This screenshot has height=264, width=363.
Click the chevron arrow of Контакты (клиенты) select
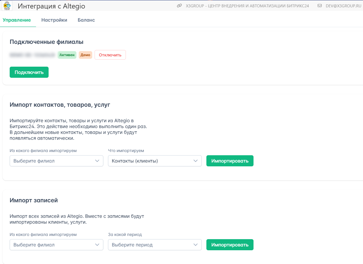pos(196,161)
